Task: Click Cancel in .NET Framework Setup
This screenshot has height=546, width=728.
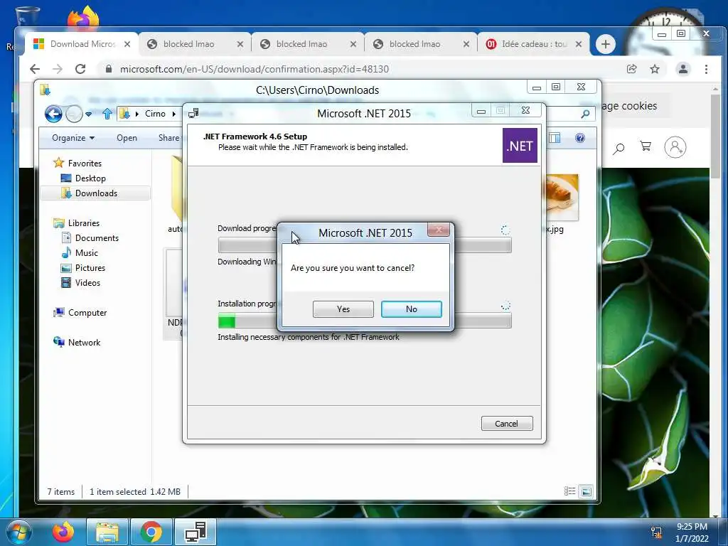Action: 506,424
